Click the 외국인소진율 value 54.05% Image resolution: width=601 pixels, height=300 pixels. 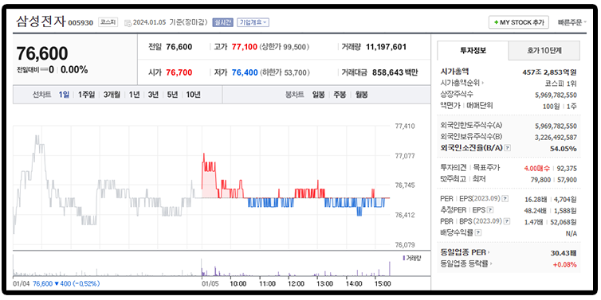coord(564,149)
